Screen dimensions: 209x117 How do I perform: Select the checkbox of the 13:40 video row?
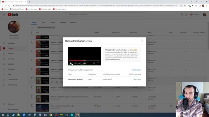32,60
